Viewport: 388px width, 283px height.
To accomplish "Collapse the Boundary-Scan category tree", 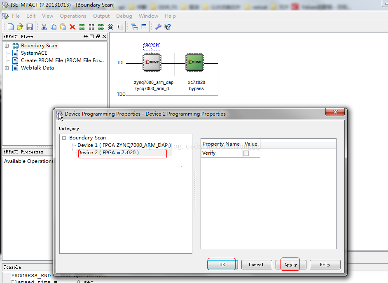I will [64, 138].
